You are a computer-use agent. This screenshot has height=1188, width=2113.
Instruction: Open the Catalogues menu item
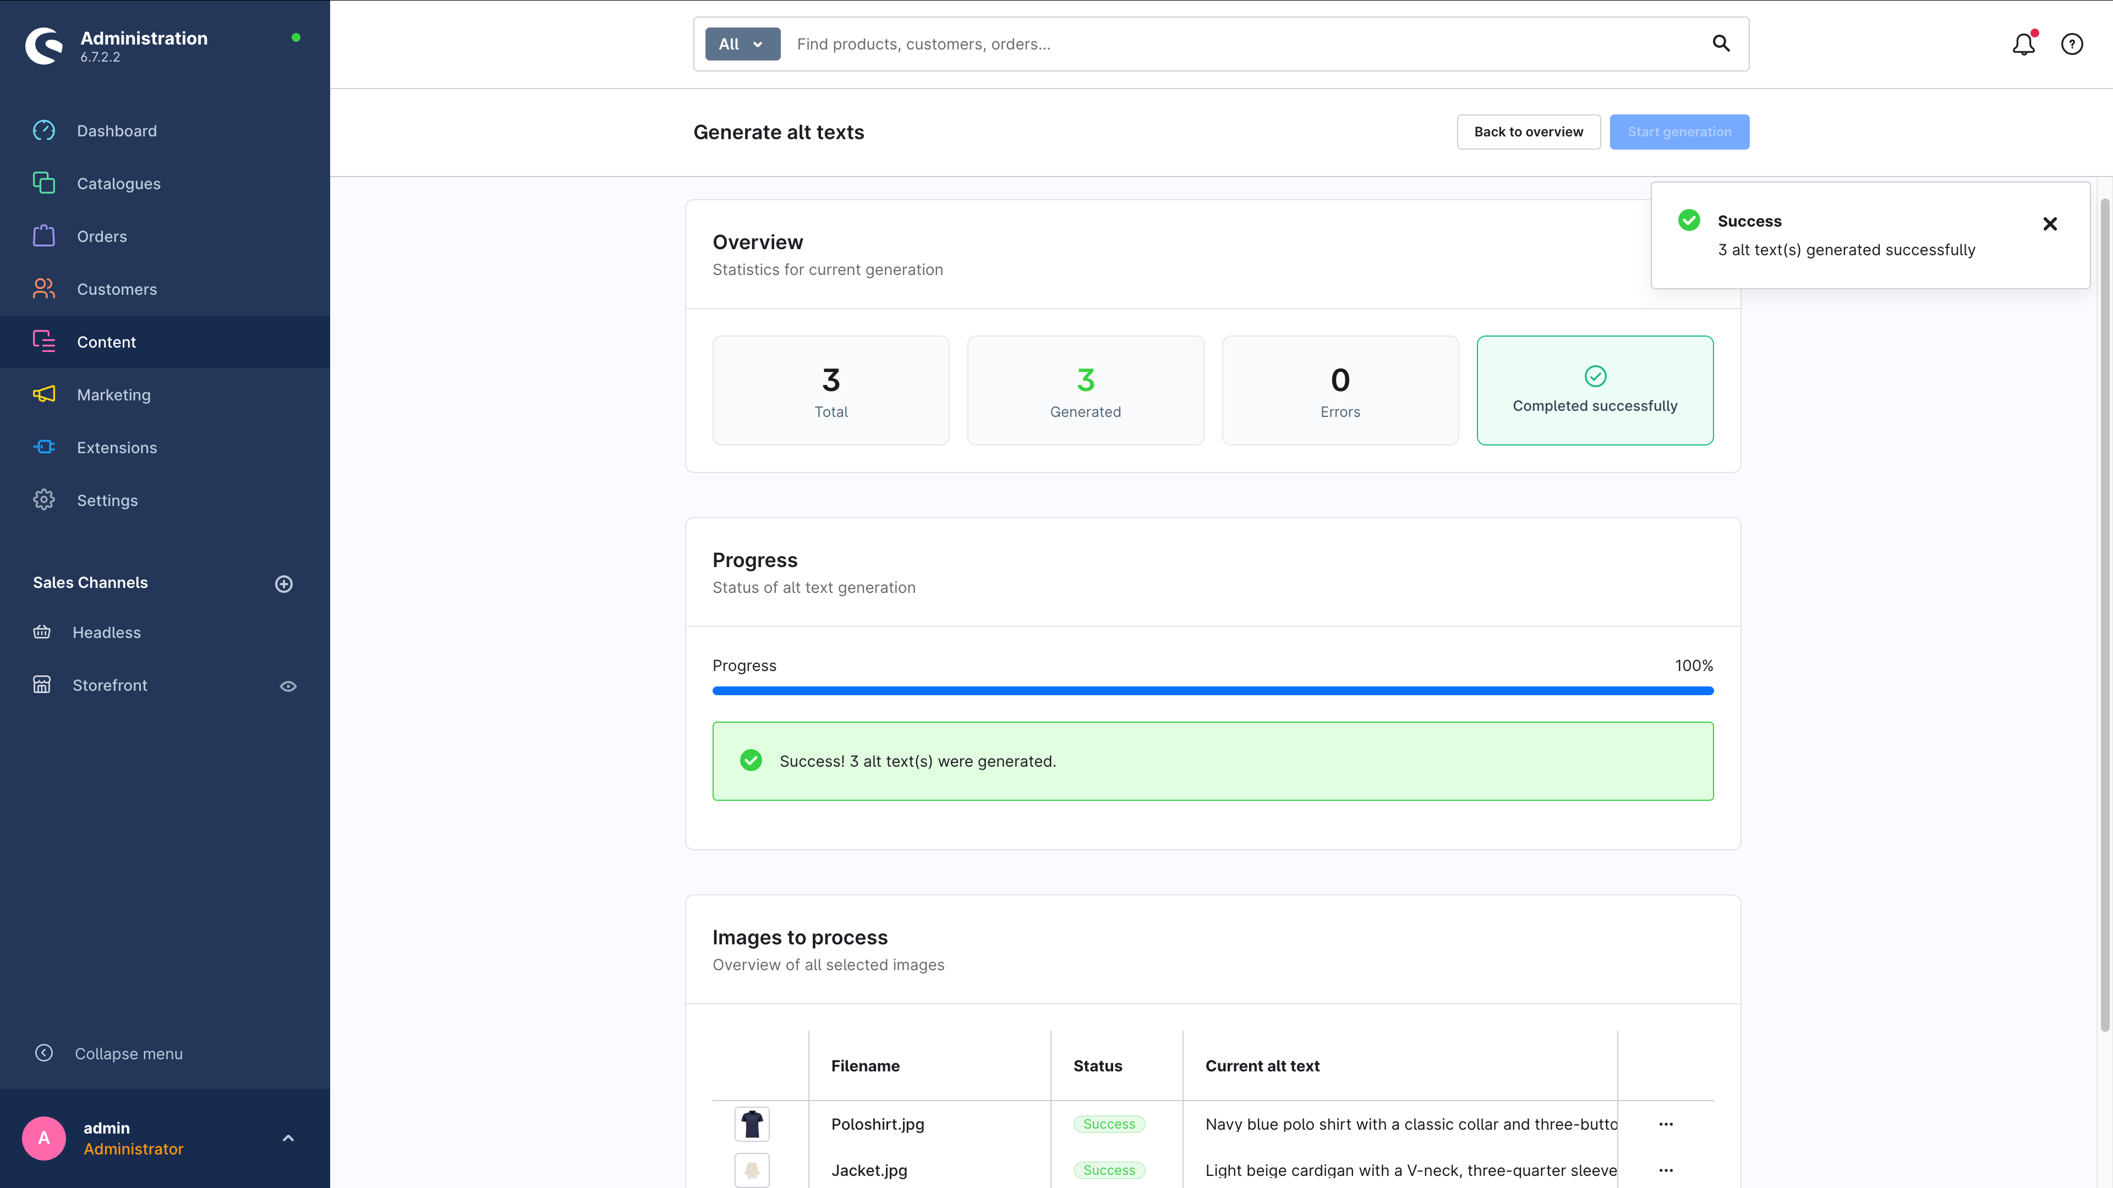(x=119, y=184)
